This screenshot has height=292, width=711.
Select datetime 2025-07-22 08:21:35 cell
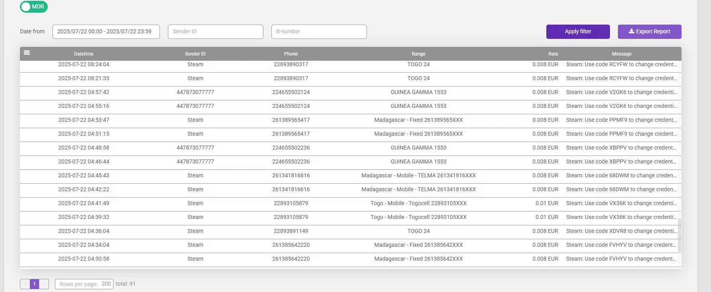pyautogui.click(x=84, y=78)
